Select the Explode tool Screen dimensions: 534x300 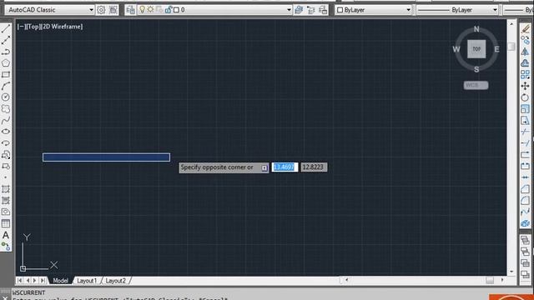pos(525,223)
